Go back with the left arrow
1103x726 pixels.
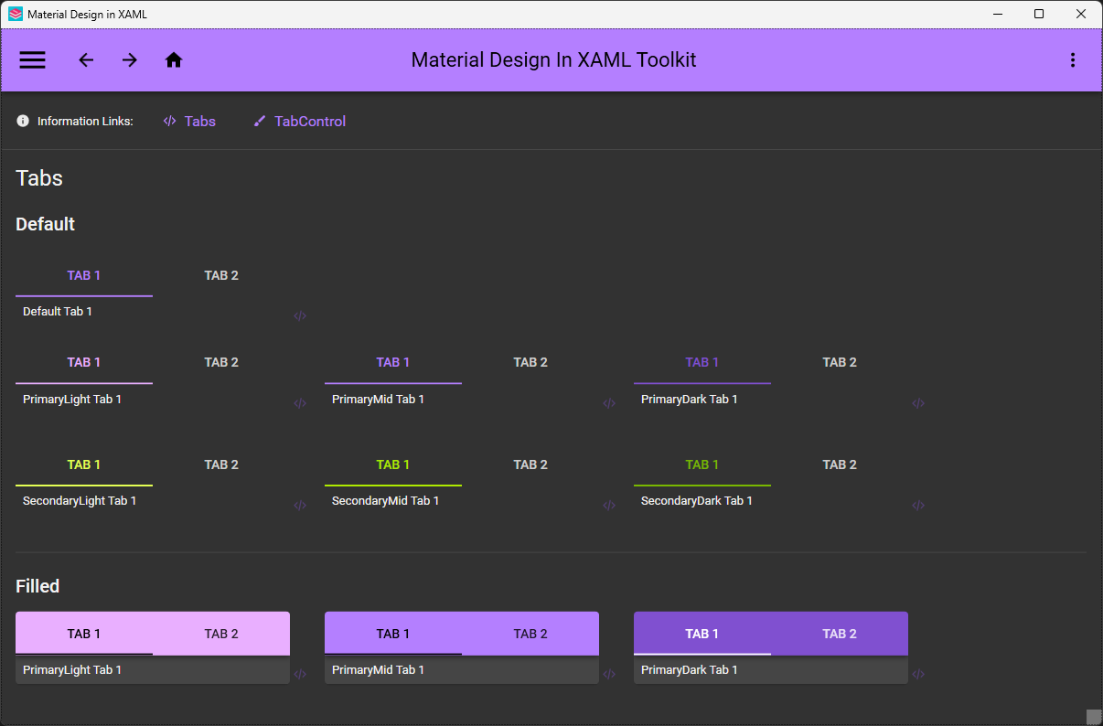click(86, 60)
